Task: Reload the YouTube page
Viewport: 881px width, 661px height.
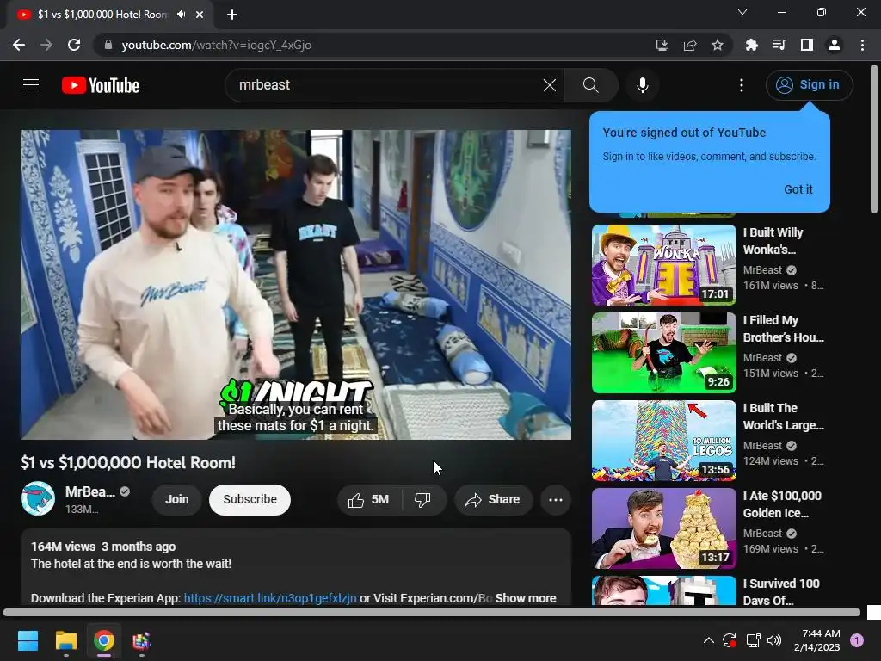Action: 74,45
